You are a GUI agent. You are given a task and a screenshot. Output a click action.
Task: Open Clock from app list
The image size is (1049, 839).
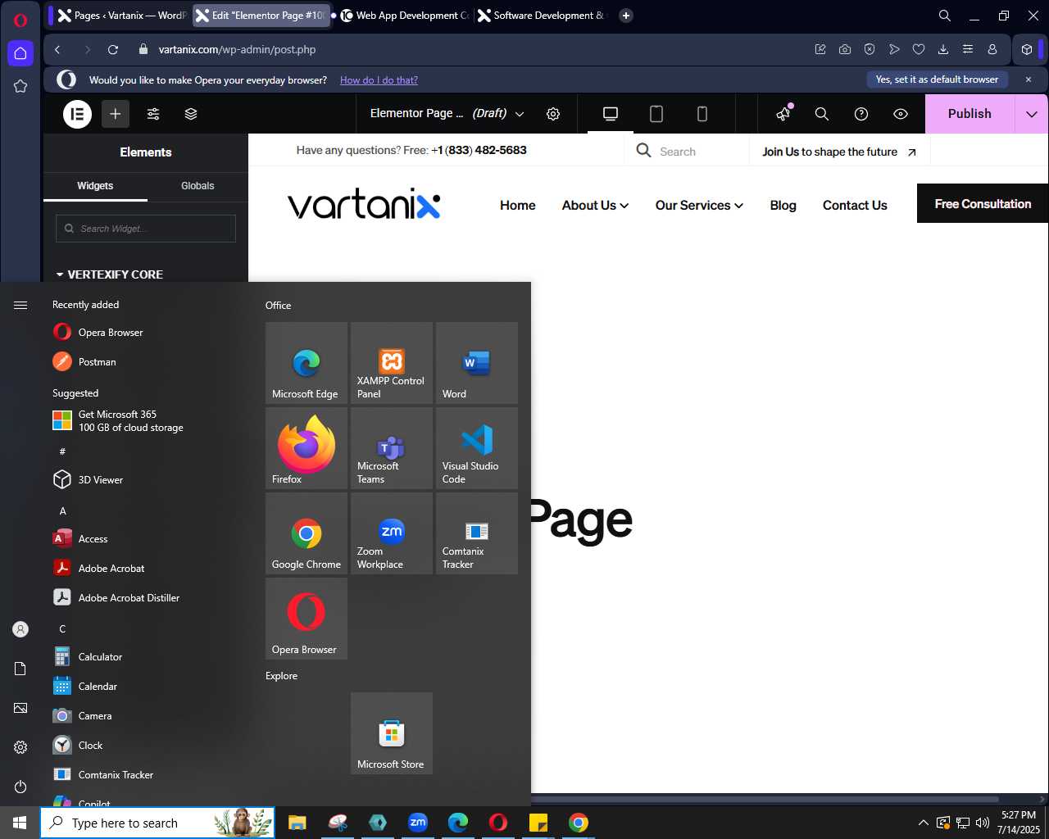(x=146, y=745)
